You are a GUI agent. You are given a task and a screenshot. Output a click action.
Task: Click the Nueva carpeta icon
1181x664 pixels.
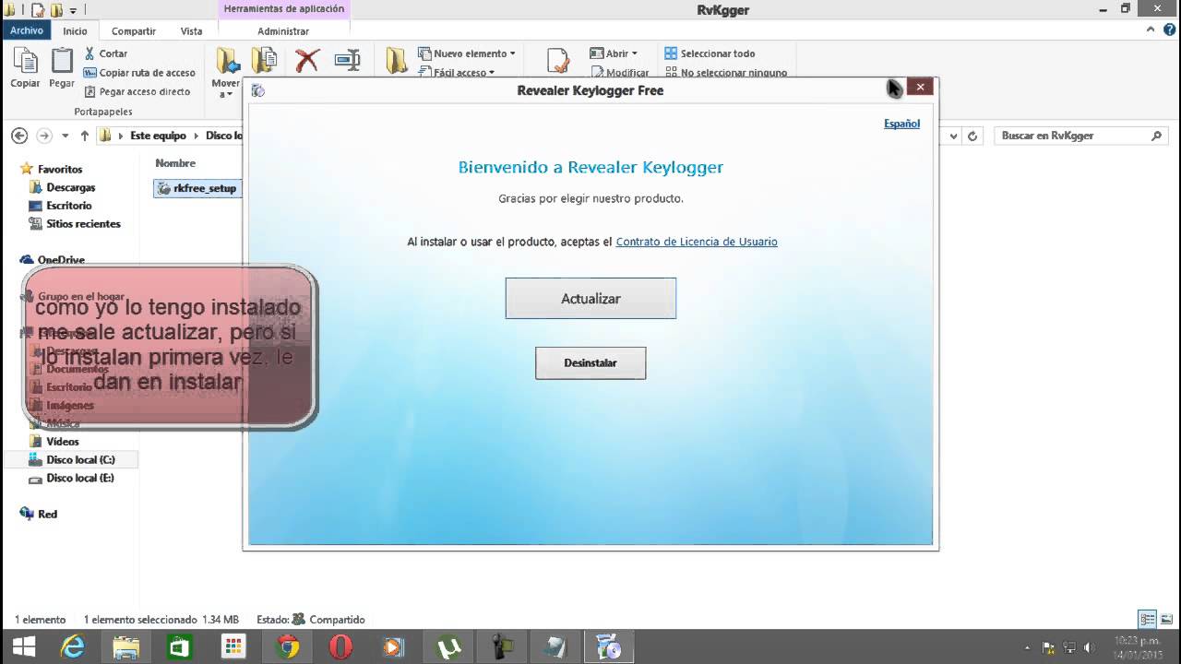[397, 61]
